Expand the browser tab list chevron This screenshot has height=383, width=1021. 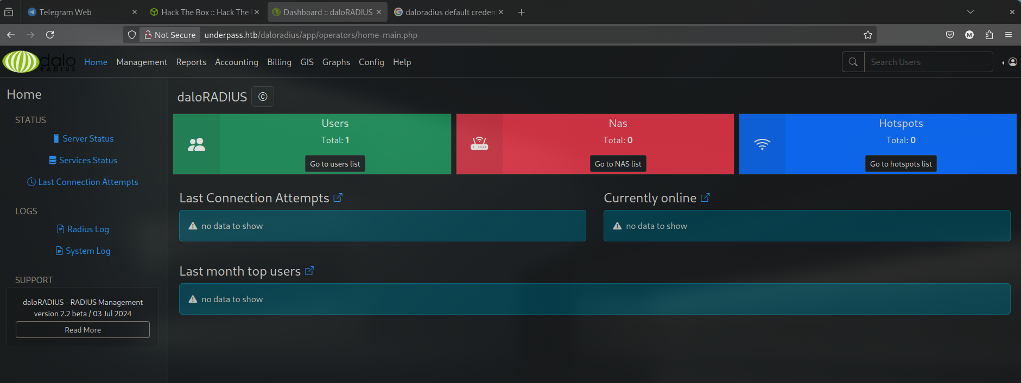pos(971,12)
